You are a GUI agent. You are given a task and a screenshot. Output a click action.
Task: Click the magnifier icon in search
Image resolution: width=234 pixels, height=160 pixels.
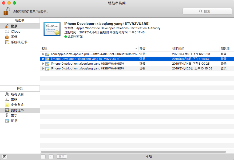pyautogui.click(x=201, y=11)
